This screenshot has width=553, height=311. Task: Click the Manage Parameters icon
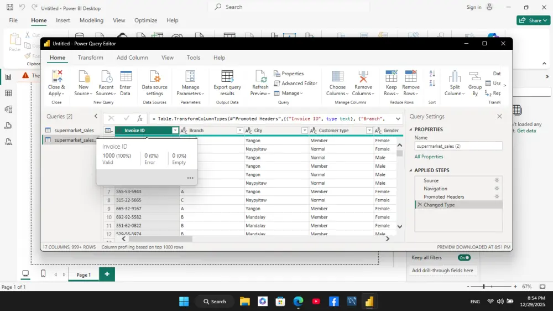tap(190, 76)
